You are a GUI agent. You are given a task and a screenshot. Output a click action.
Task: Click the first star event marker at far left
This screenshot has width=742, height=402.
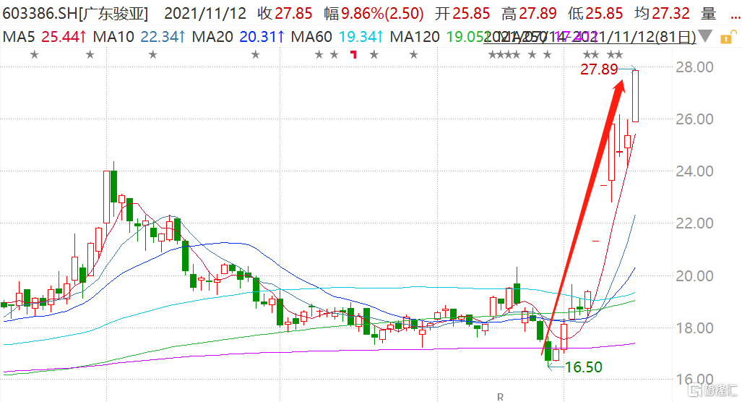click(34, 55)
